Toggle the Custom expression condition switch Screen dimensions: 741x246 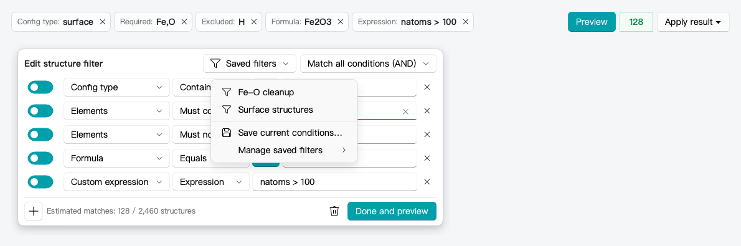click(40, 182)
